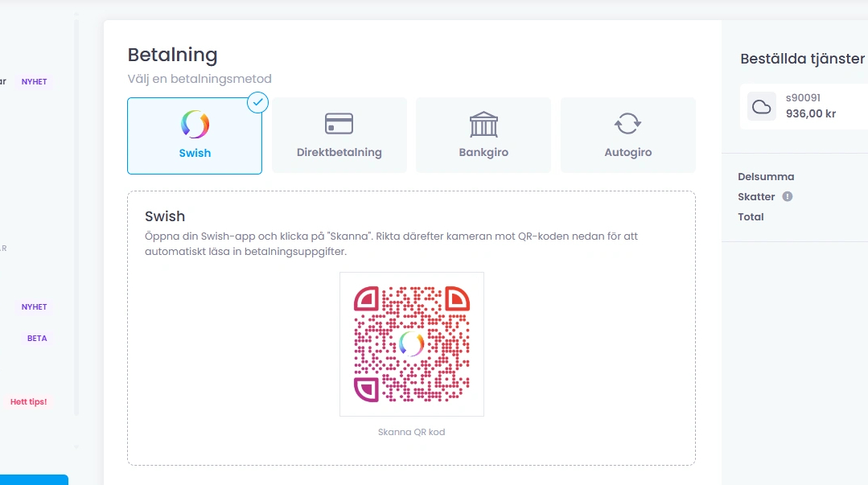This screenshot has width=868, height=485.
Task: Click the 936,00 kr price text
Action: (x=810, y=113)
